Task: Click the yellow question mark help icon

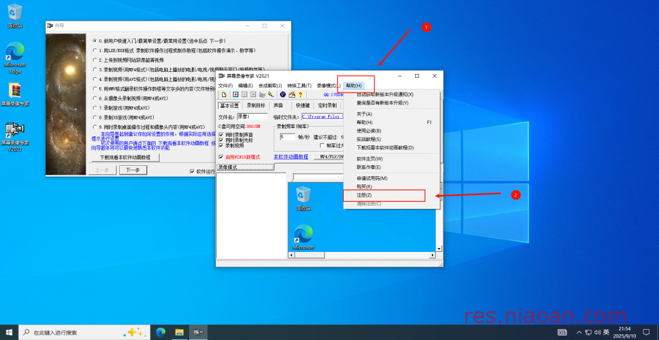Action: (x=301, y=94)
